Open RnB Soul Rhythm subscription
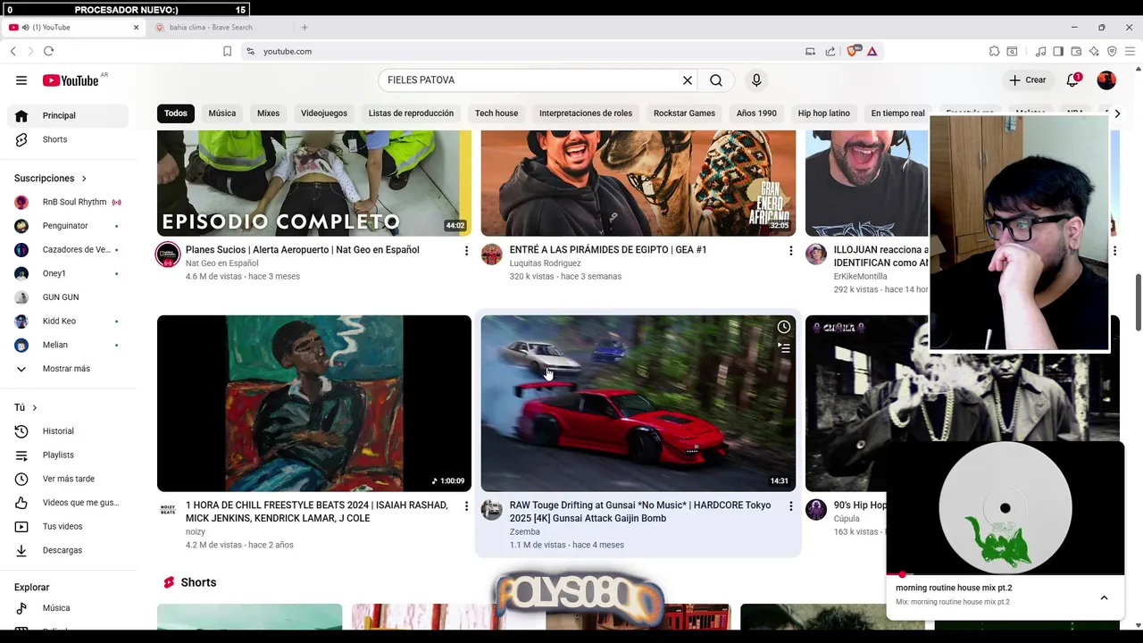The image size is (1143, 643). point(68,202)
